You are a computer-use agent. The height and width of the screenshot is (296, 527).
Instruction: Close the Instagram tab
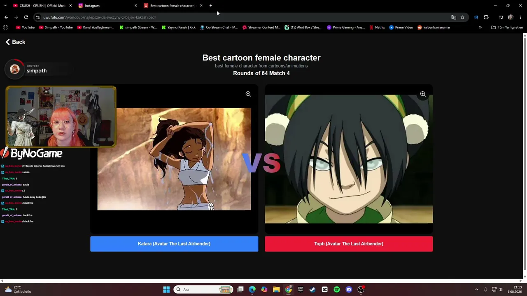coord(136,6)
